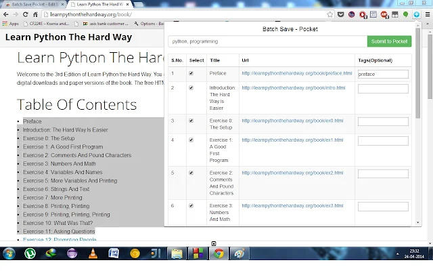This screenshot has width=433, height=271.
Task: Open the ex3.html link
Action: [x=292, y=206]
